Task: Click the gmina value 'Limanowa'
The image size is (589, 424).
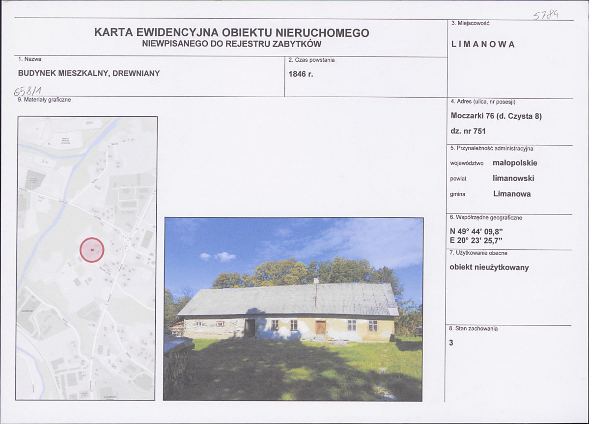Action: [x=512, y=194]
